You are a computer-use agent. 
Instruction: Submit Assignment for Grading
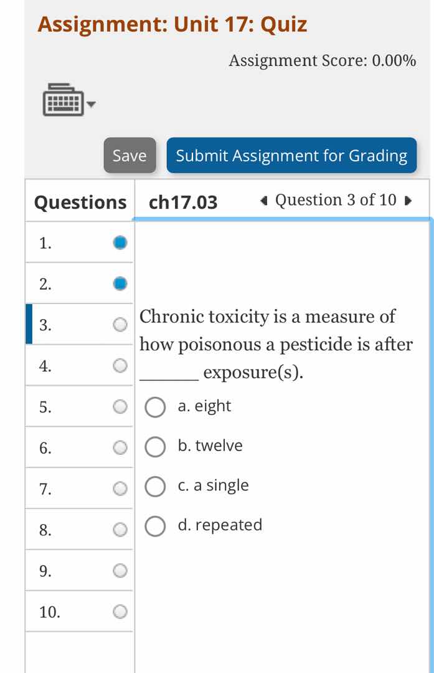291,155
